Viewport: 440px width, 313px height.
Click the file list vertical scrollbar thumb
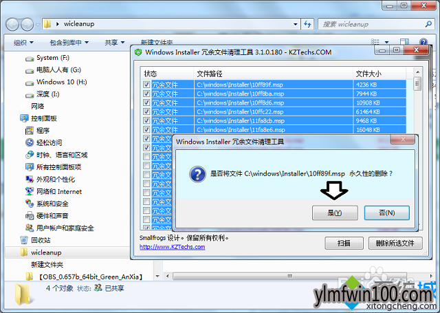click(x=417, y=84)
